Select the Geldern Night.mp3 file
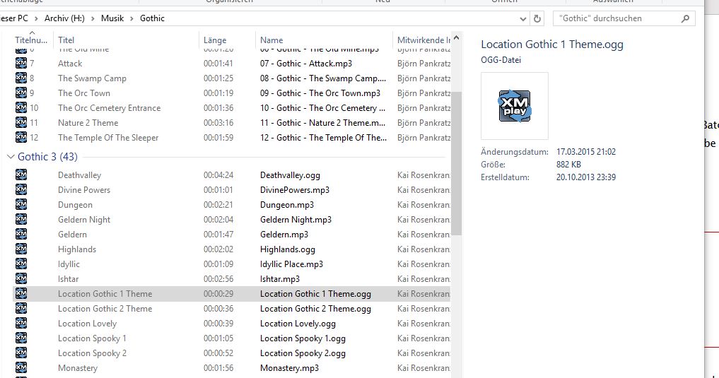Viewport: 719px width, 378px height. pyautogui.click(x=296, y=220)
